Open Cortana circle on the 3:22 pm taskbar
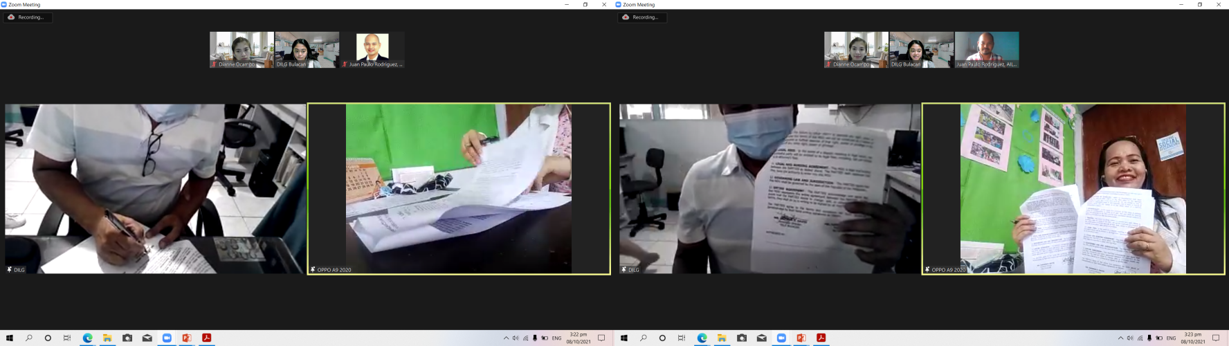 (x=48, y=338)
